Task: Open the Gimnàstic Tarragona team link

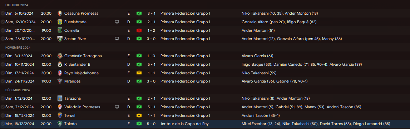Action: (83, 56)
